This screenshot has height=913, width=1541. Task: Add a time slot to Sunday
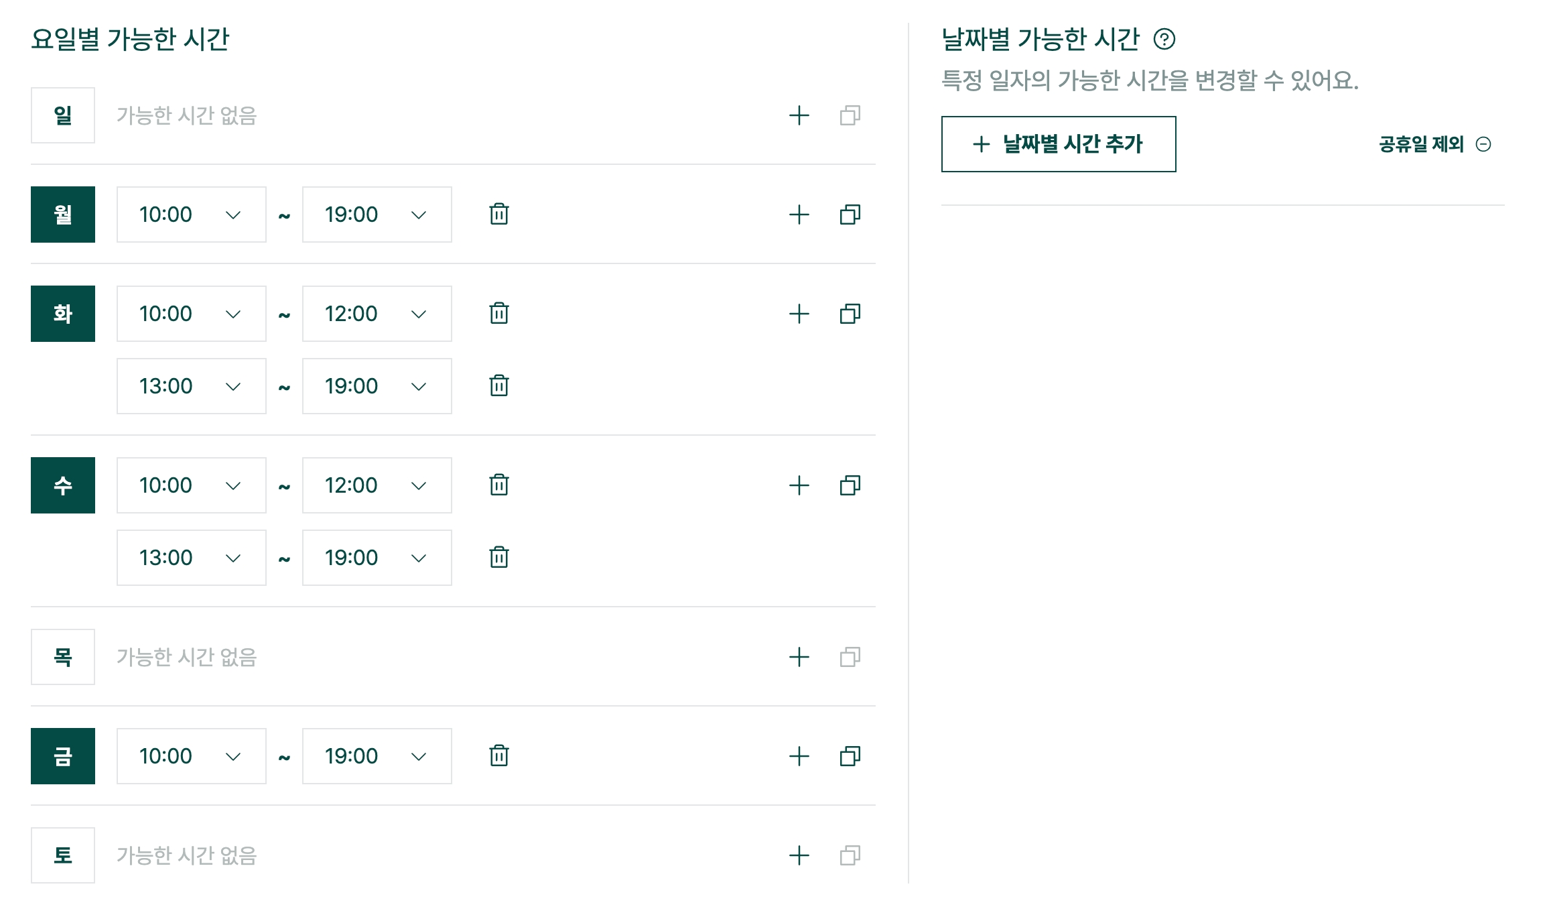pos(799,115)
